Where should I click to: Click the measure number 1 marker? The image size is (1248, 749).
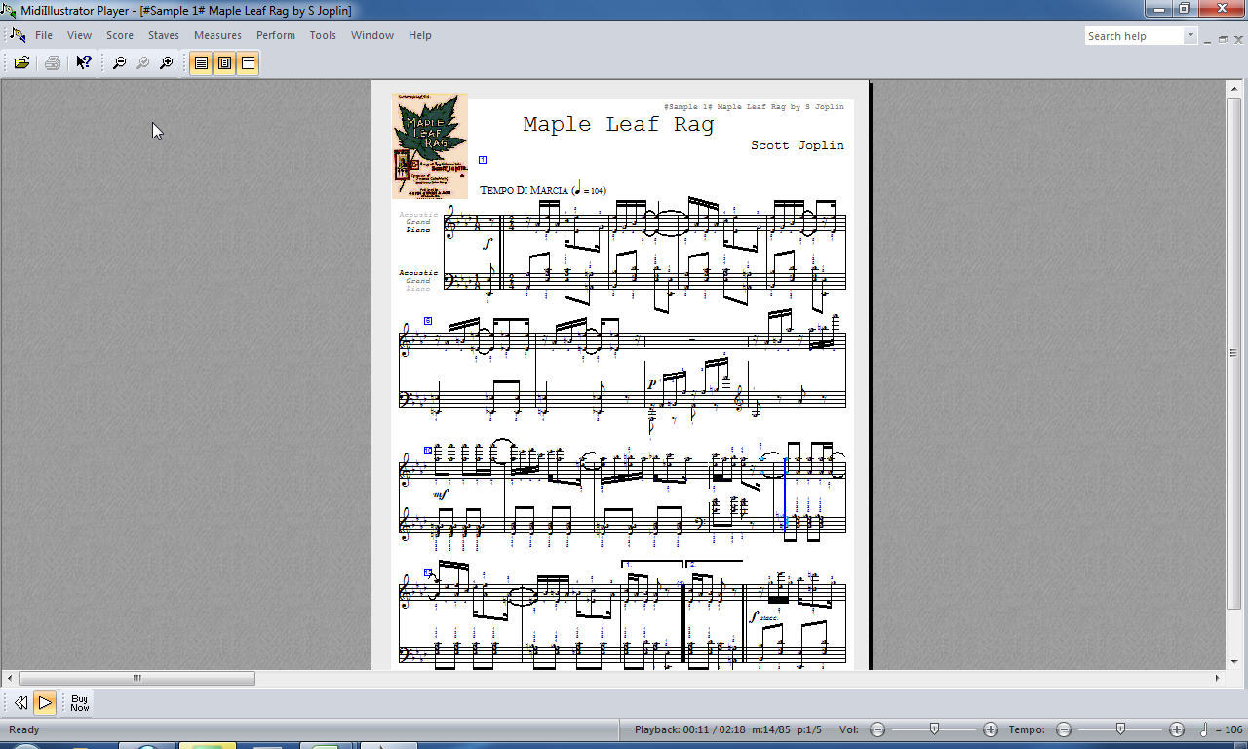482,159
